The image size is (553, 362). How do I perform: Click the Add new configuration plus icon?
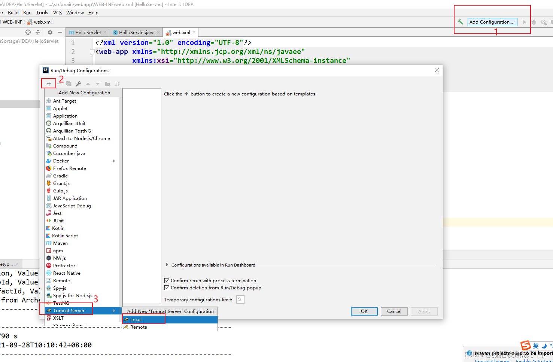pos(48,83)
